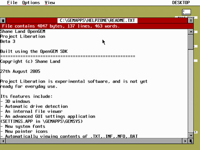Click the window resize box in corner
This screenshot has height=150, width=200.
pos(191,141)
